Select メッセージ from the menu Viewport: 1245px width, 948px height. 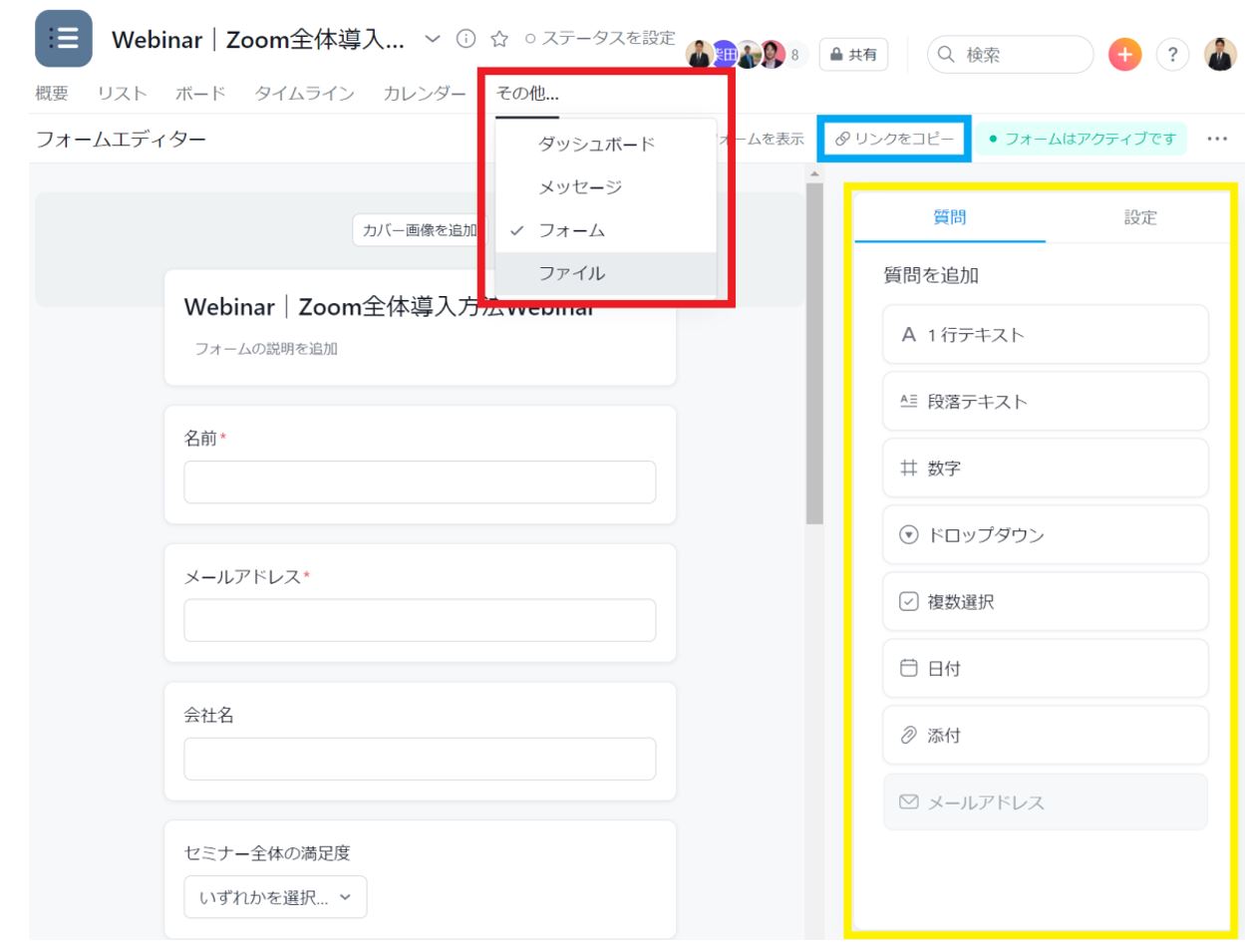point(606,187)
